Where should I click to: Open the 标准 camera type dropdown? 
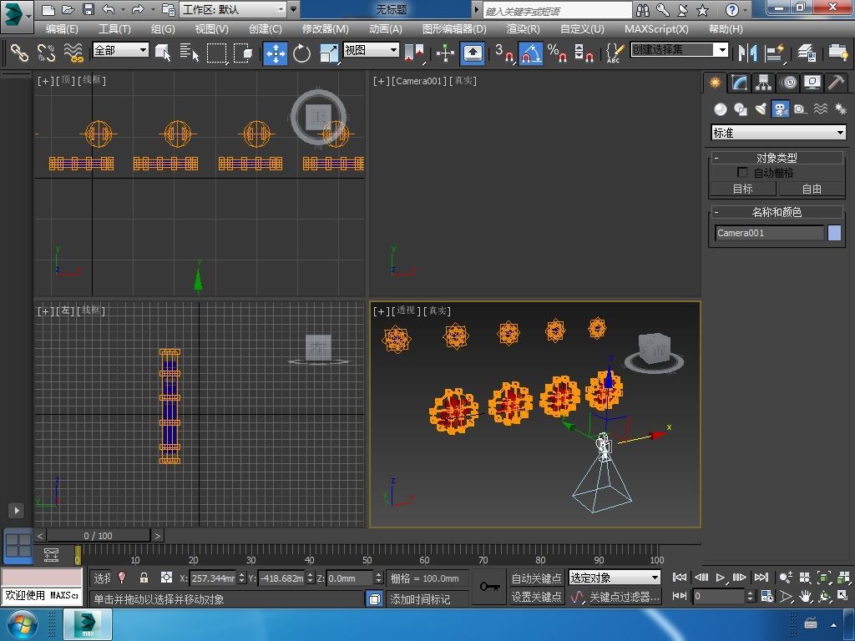pyautogui.click(x=778, y=133)
